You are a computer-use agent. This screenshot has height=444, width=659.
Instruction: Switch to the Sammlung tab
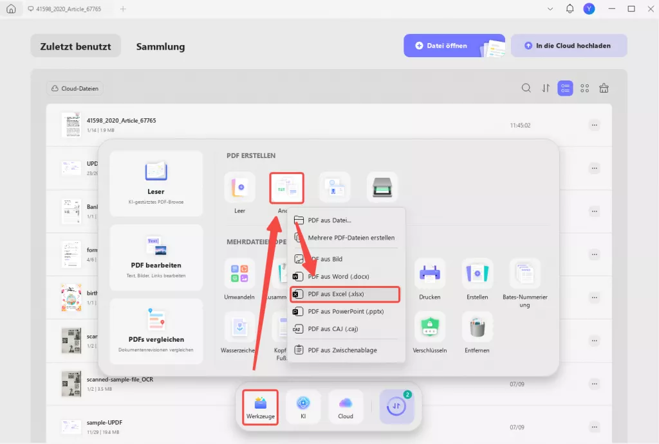(x=160, y=46)
